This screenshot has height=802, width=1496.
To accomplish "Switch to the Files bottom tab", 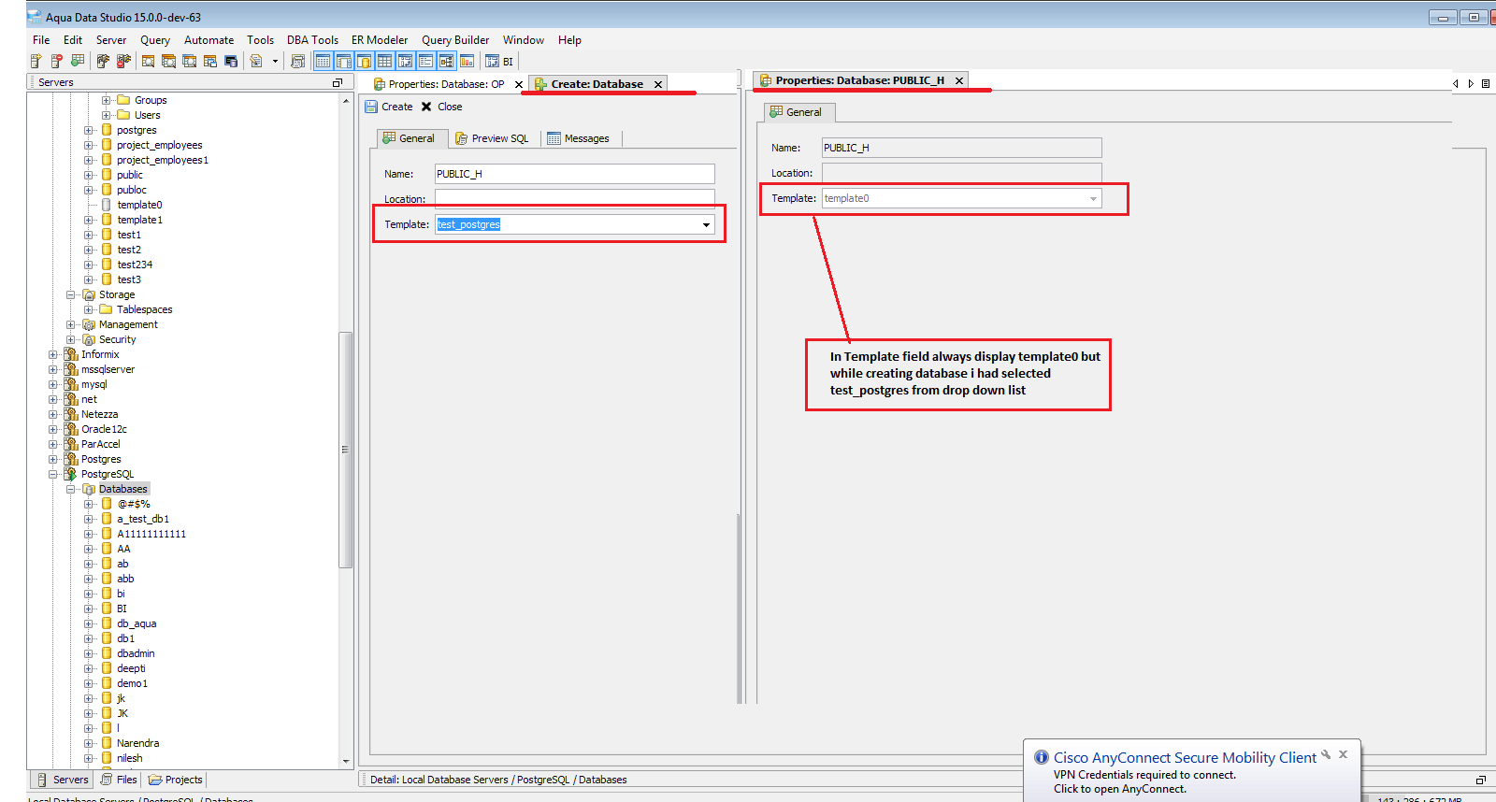I will tap(119, 780).
